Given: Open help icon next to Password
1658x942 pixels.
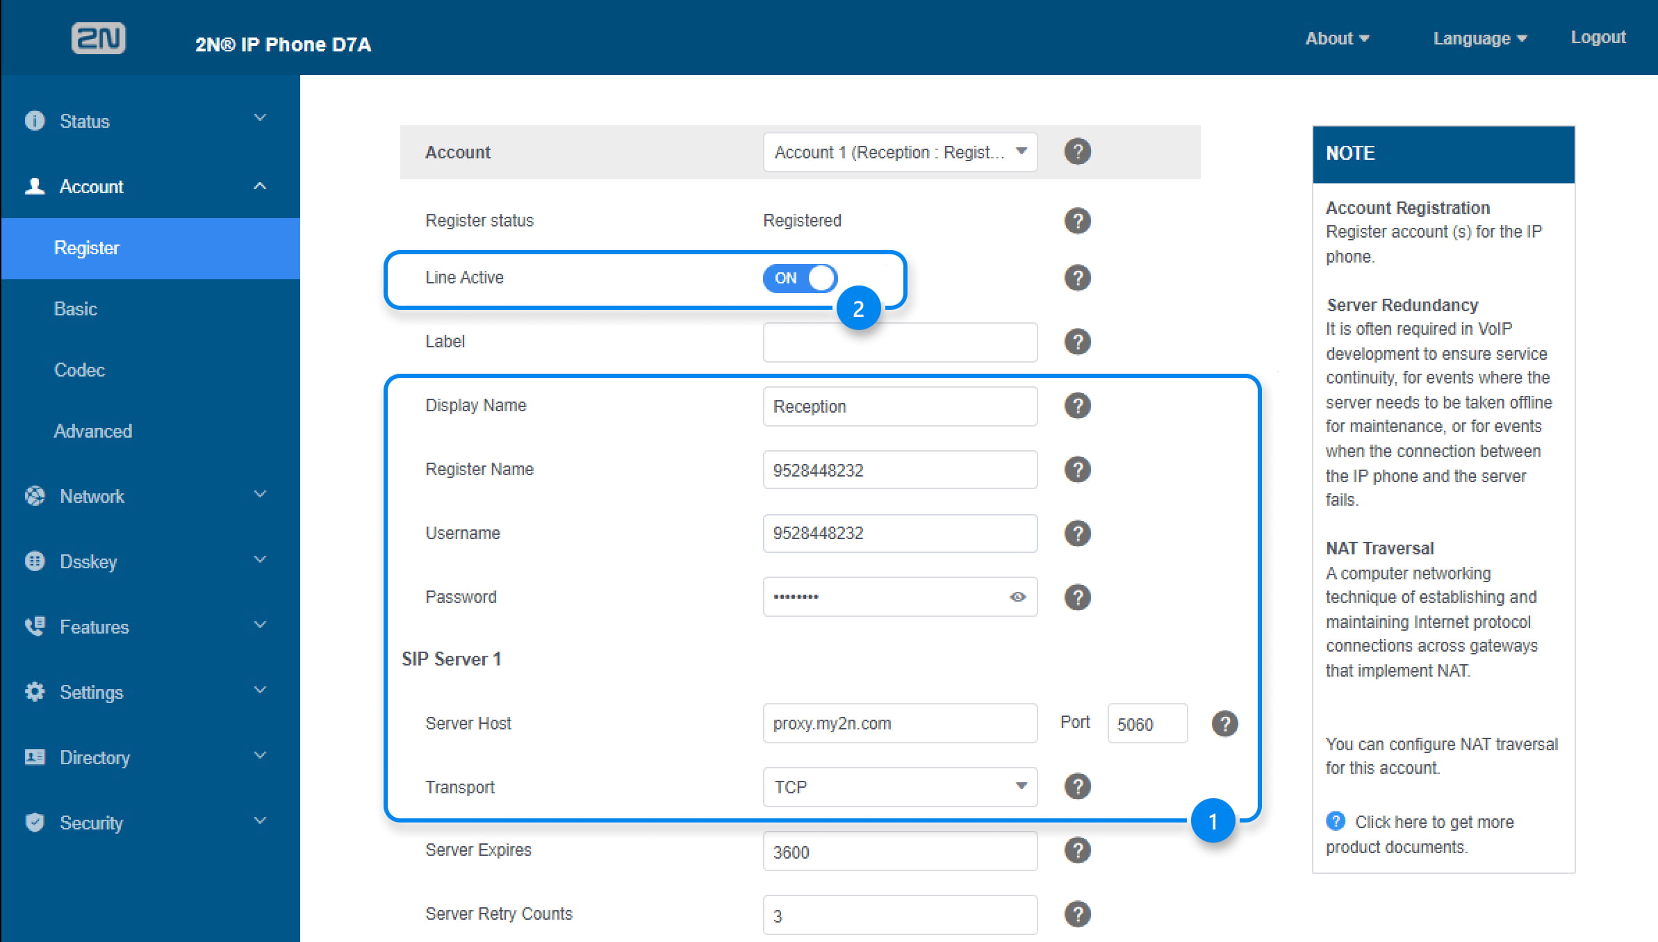Looking at the screenshot, I should click(1077, 597).
